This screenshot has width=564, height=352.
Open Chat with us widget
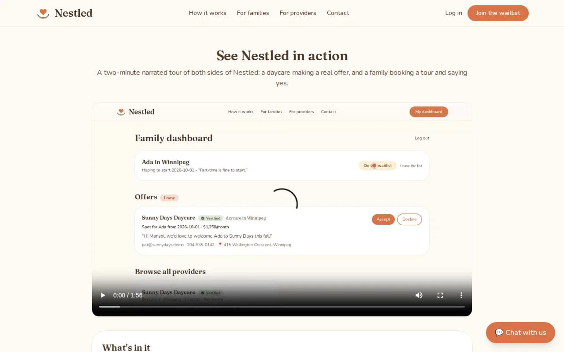[520, 333]
